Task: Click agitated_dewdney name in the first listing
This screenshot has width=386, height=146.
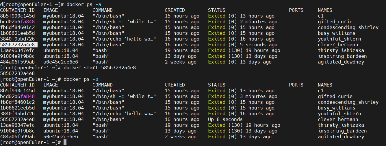Action: 341,62
